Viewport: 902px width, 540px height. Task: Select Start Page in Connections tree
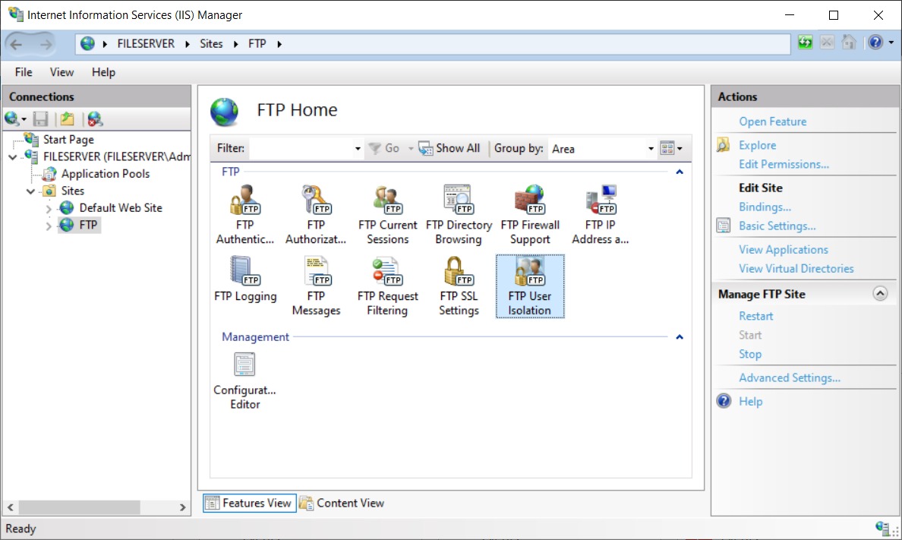click(x=68, y=139)
